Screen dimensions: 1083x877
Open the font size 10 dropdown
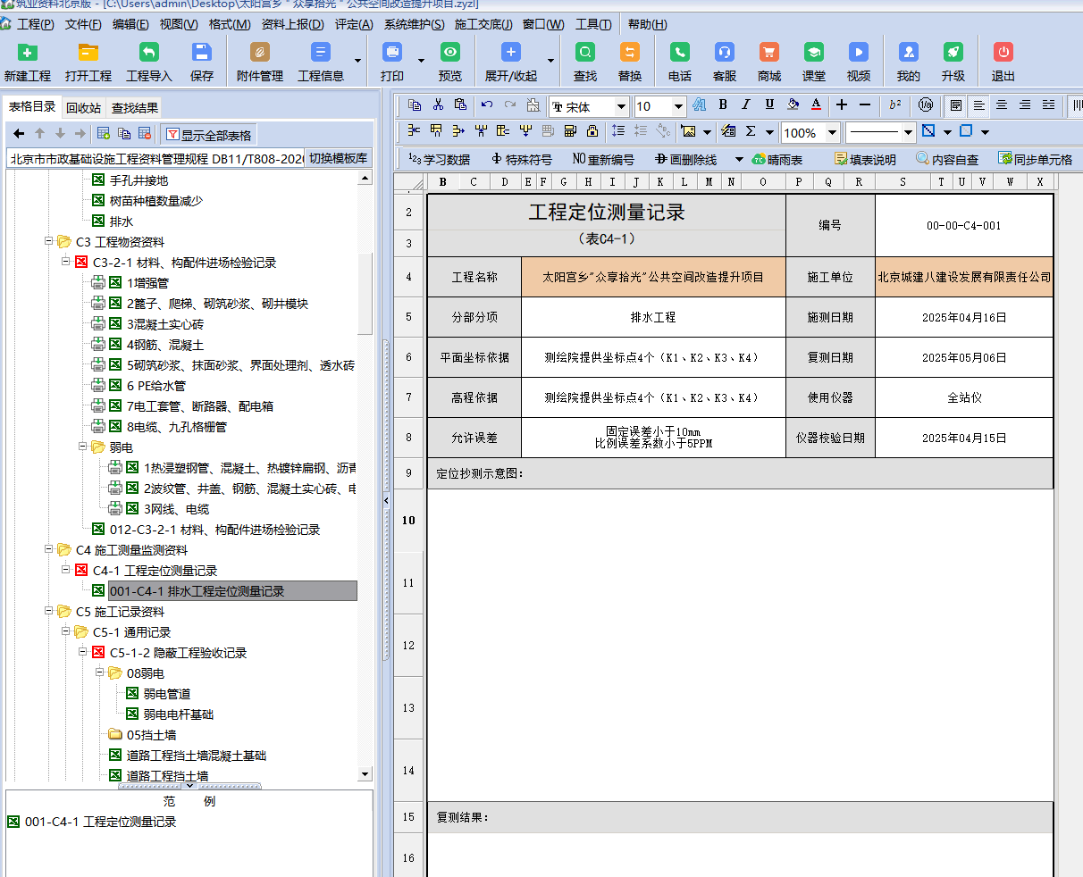(678, 107)
